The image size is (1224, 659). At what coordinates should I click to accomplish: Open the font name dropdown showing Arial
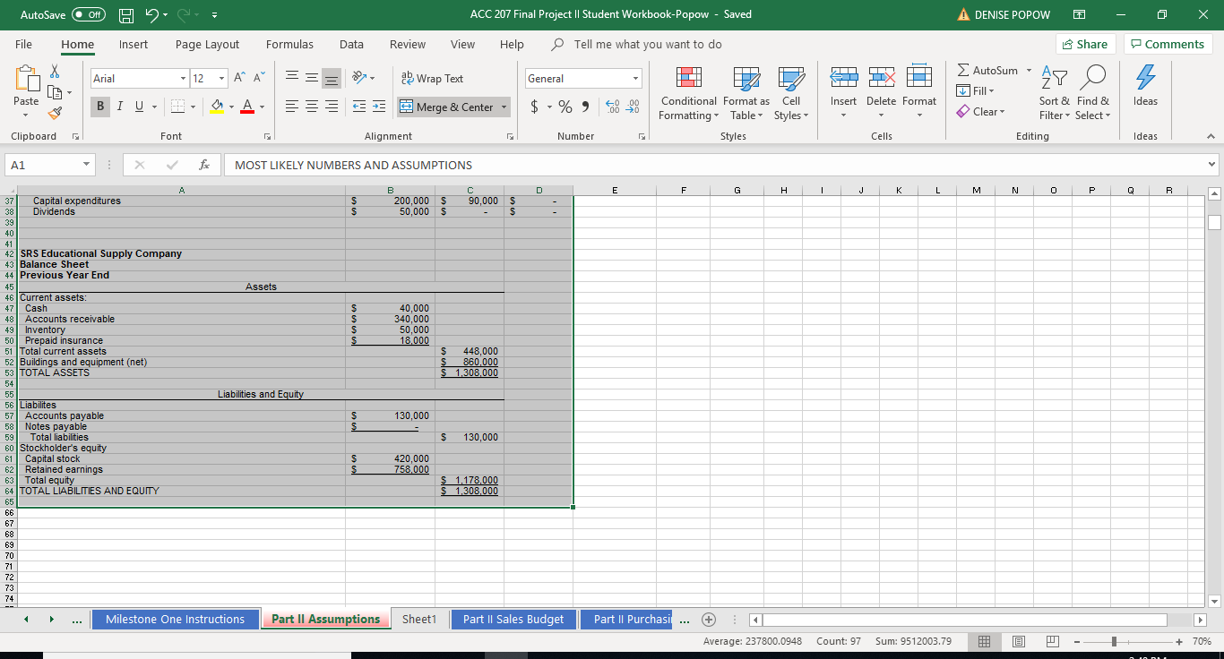coord(182,79)
